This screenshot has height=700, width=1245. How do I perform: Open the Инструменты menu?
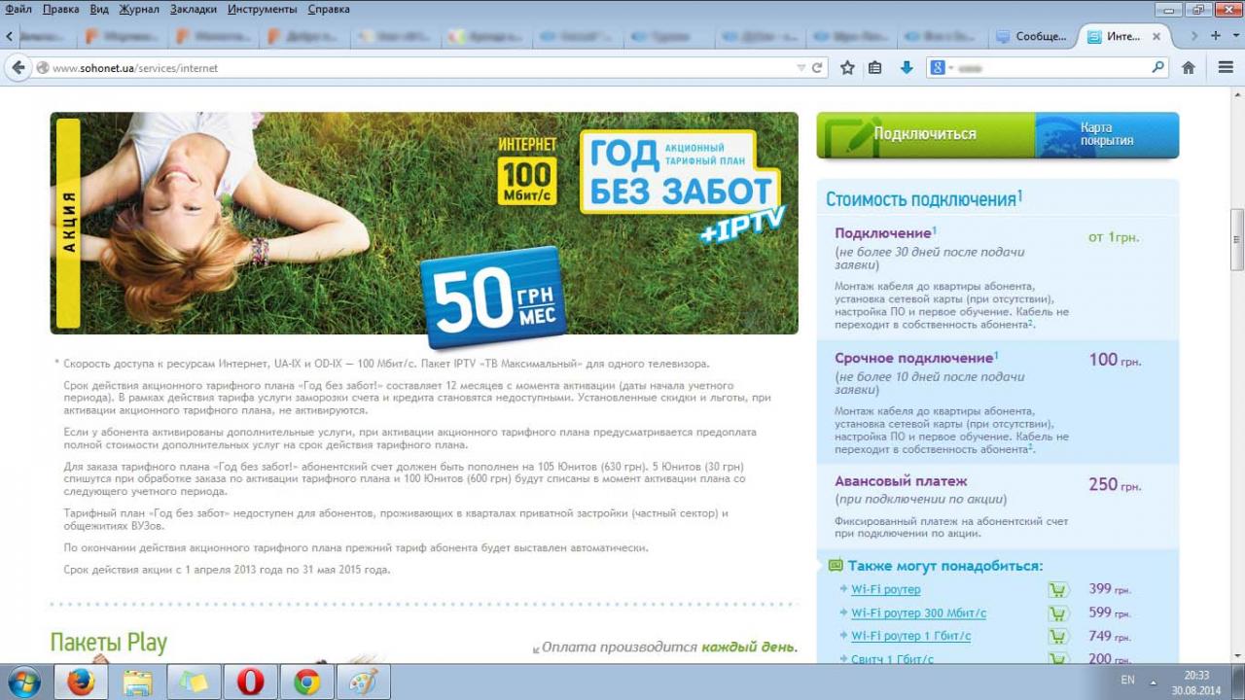(x=263, y=9)
